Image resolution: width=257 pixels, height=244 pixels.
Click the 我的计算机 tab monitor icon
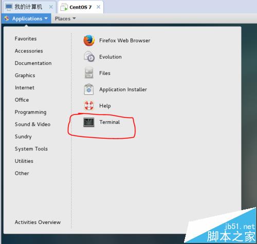[9, 7]
